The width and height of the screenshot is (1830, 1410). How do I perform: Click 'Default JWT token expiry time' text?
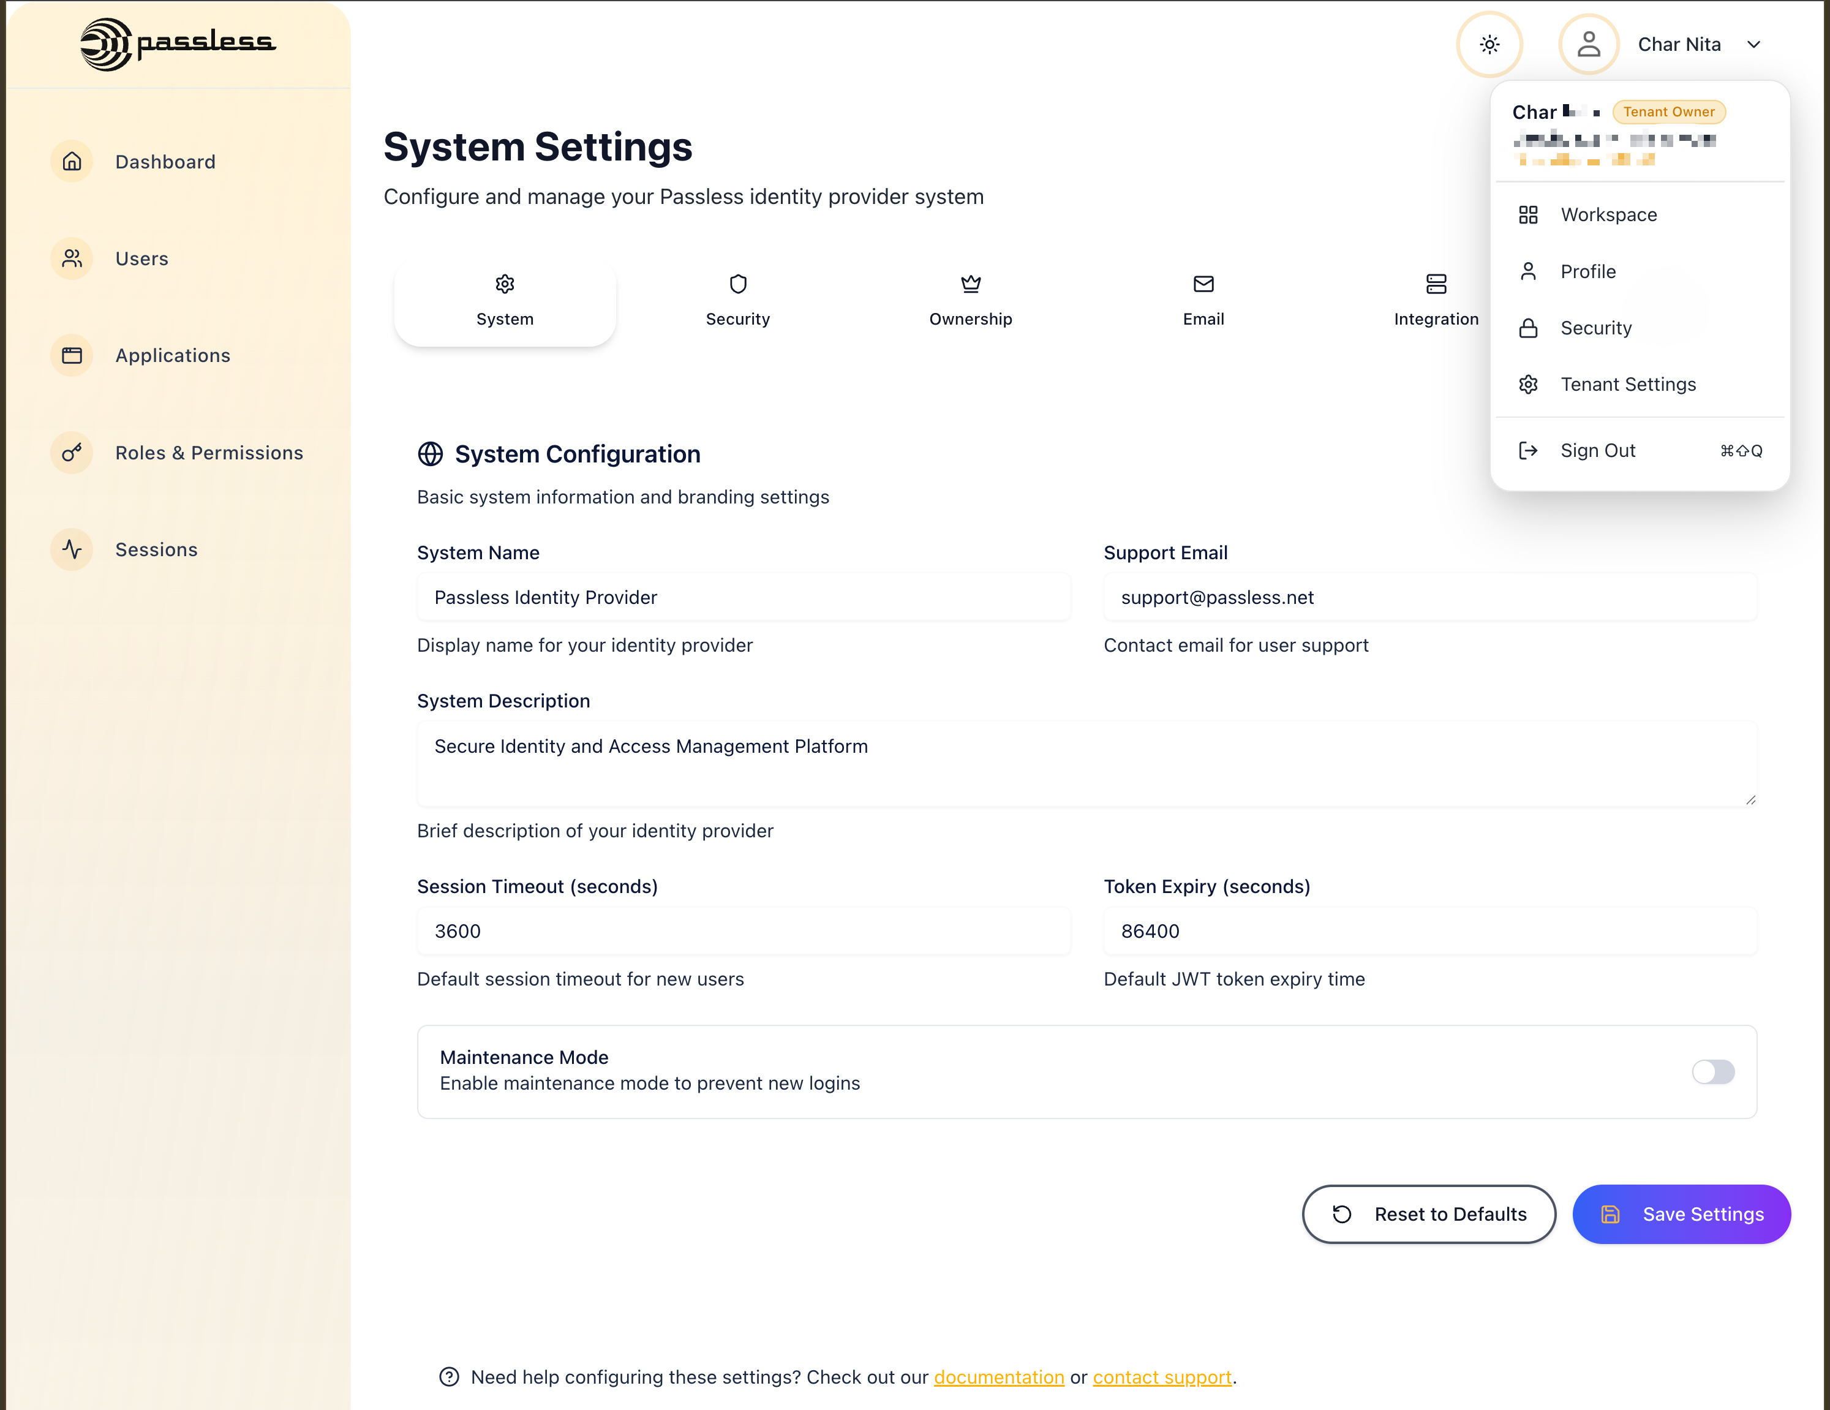[1234, 979]
